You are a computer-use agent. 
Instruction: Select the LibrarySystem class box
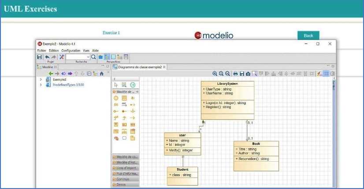[x=227, y=100]
